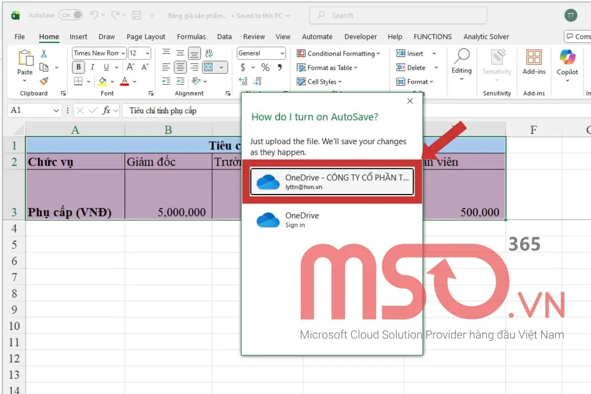Screen dimensions: 591x394
Task: Click the yellow fill color button
Action: (102, 81)
